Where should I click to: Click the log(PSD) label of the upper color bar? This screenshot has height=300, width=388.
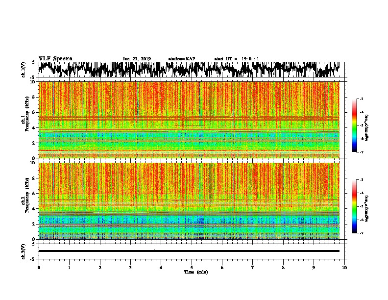point(367,128)
